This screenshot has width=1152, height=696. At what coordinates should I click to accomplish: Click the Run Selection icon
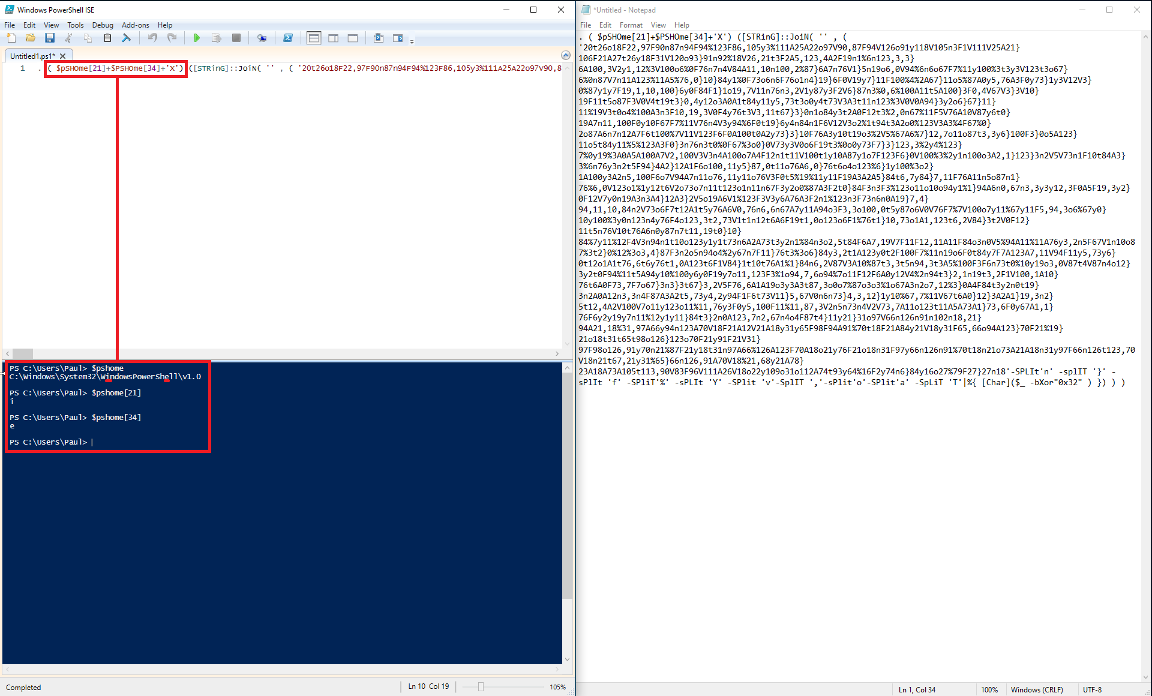(x=217, y=38)
